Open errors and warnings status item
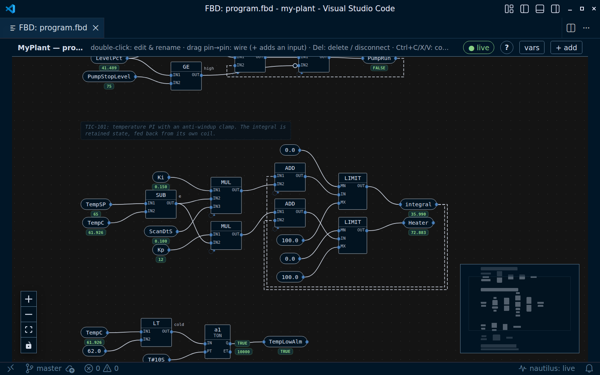The image size is (600, 375). pos(102,368)
